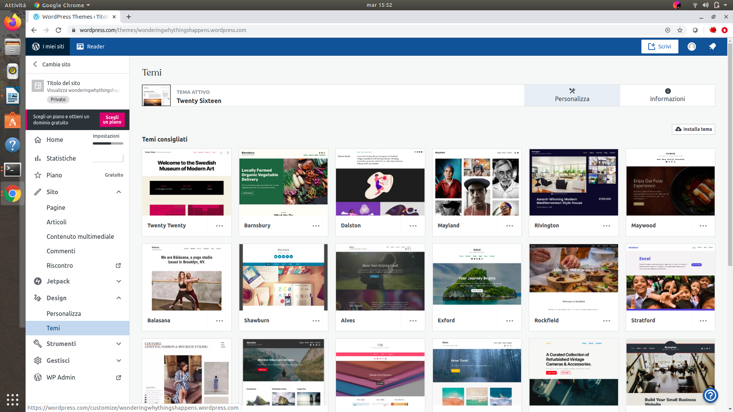Open the Mayland theme three-dot menu
Image resolution: width=733 pixels, height=412 pixels.
pyautogui.click(x=509, y=226)
